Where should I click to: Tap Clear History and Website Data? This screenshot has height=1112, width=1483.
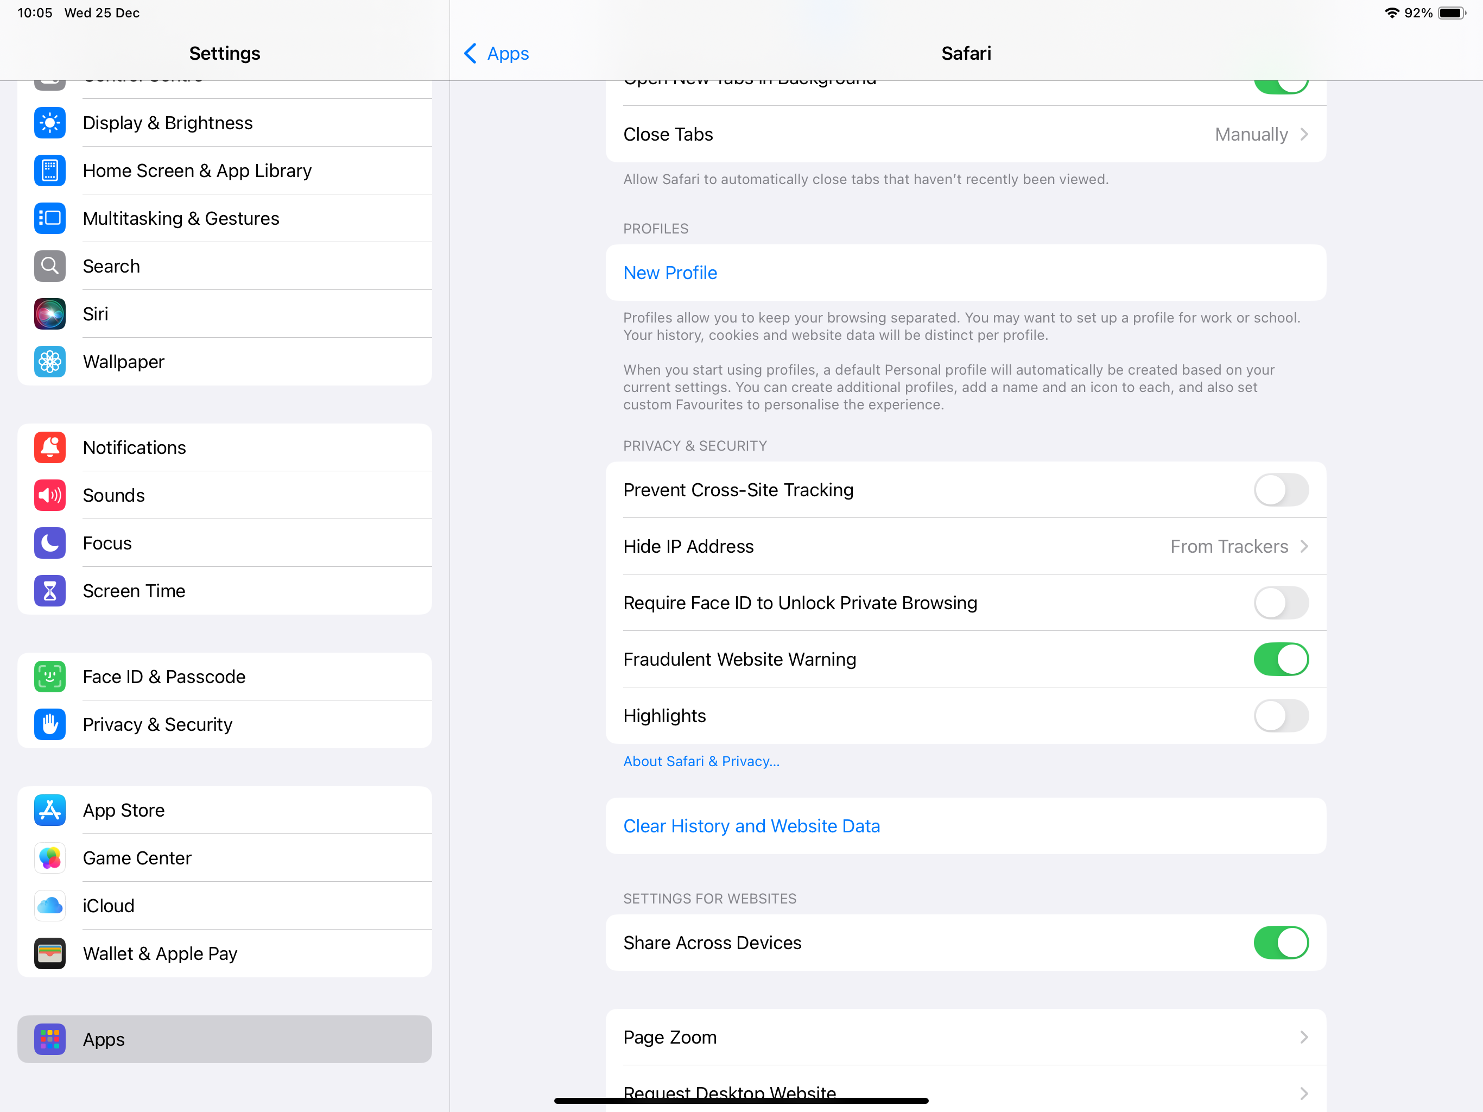[966, 826]
